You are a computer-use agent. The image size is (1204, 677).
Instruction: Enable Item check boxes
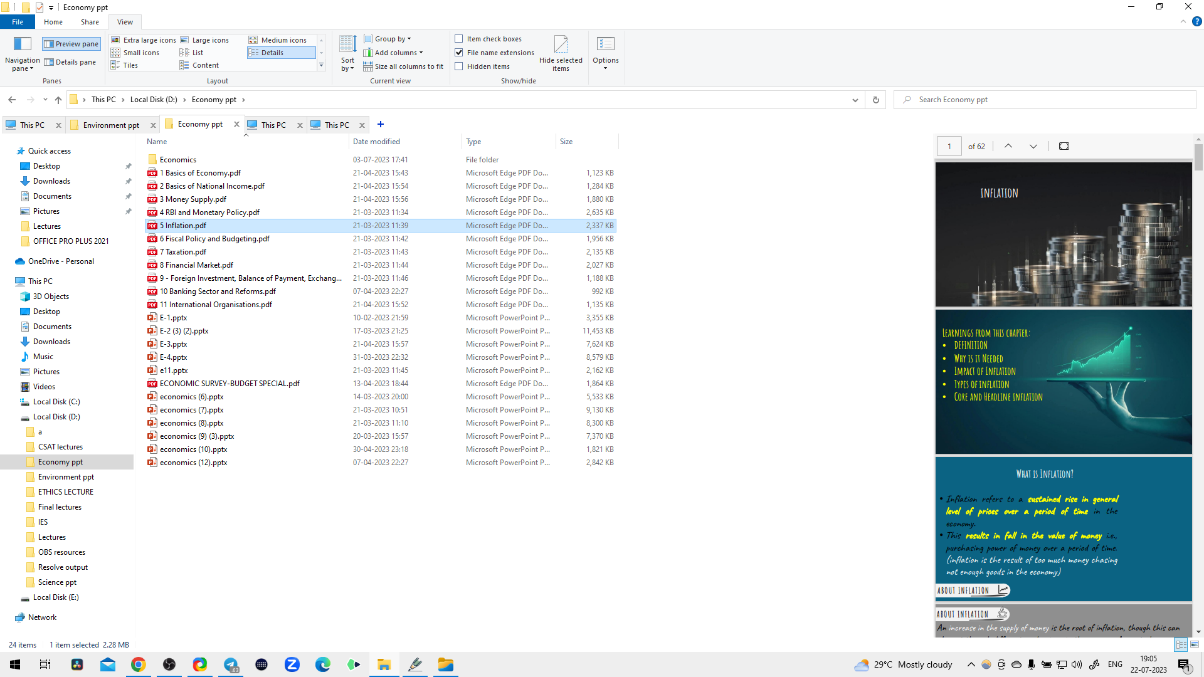(x=460, y=38)
